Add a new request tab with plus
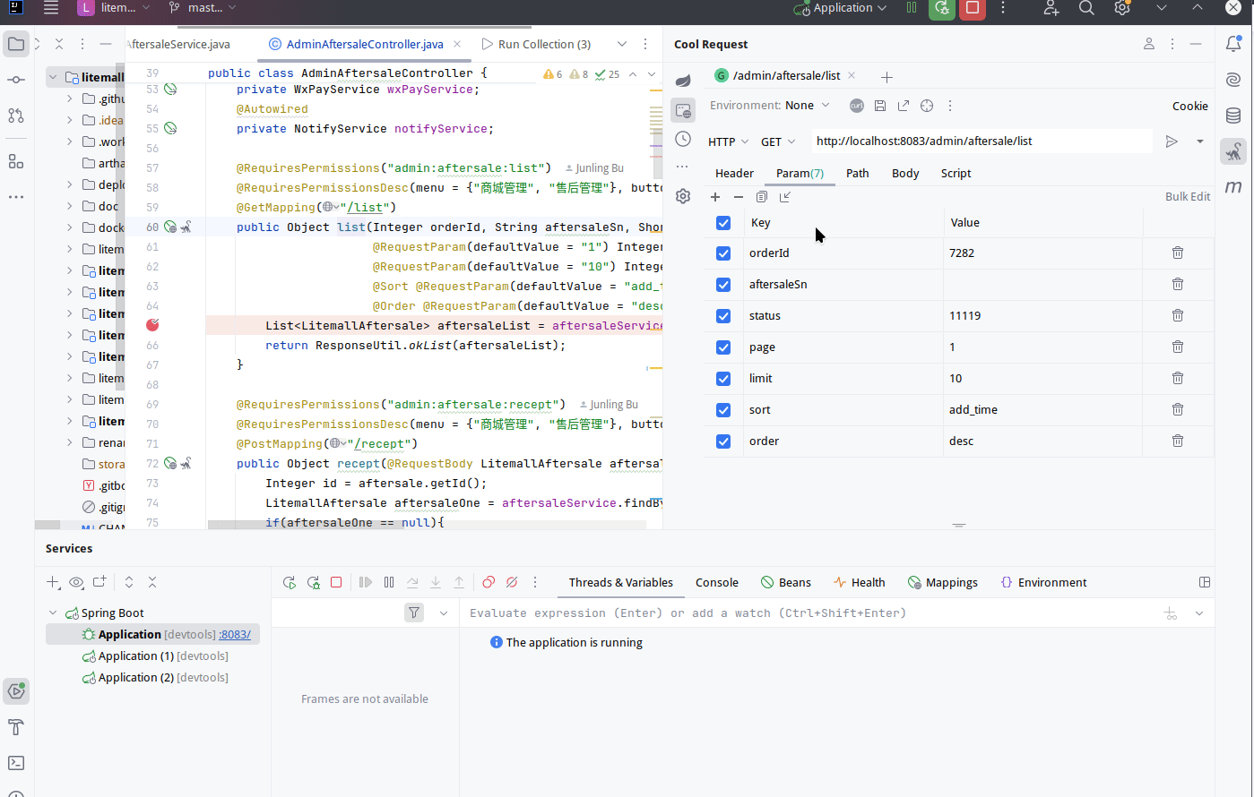The image size is (1254, 797). [x=886, y=77]
